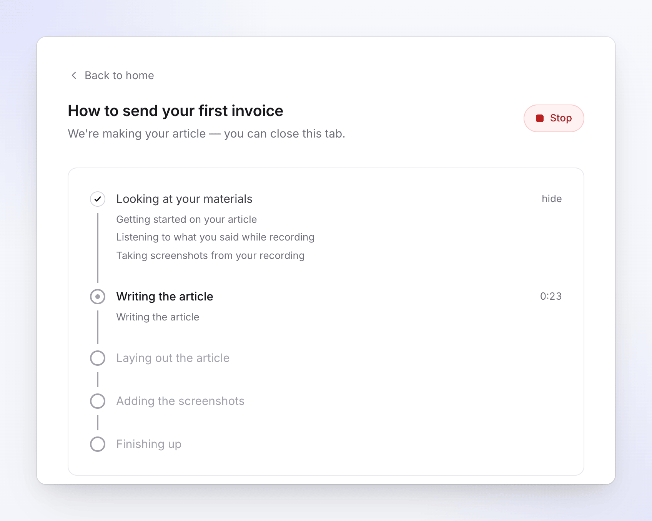
Task: Click the We're making your article subtitle
Action: [x=206, y=134]
